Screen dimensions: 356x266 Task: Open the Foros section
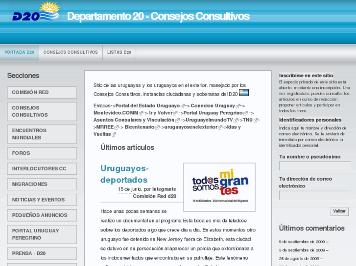click(42, 153)
